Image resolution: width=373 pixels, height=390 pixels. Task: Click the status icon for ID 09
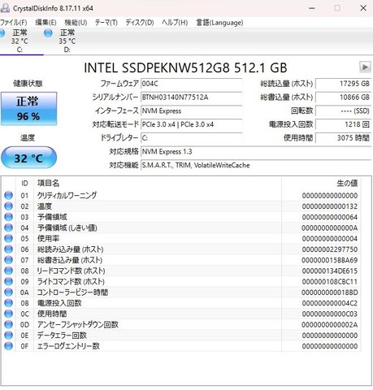point(9,281)
